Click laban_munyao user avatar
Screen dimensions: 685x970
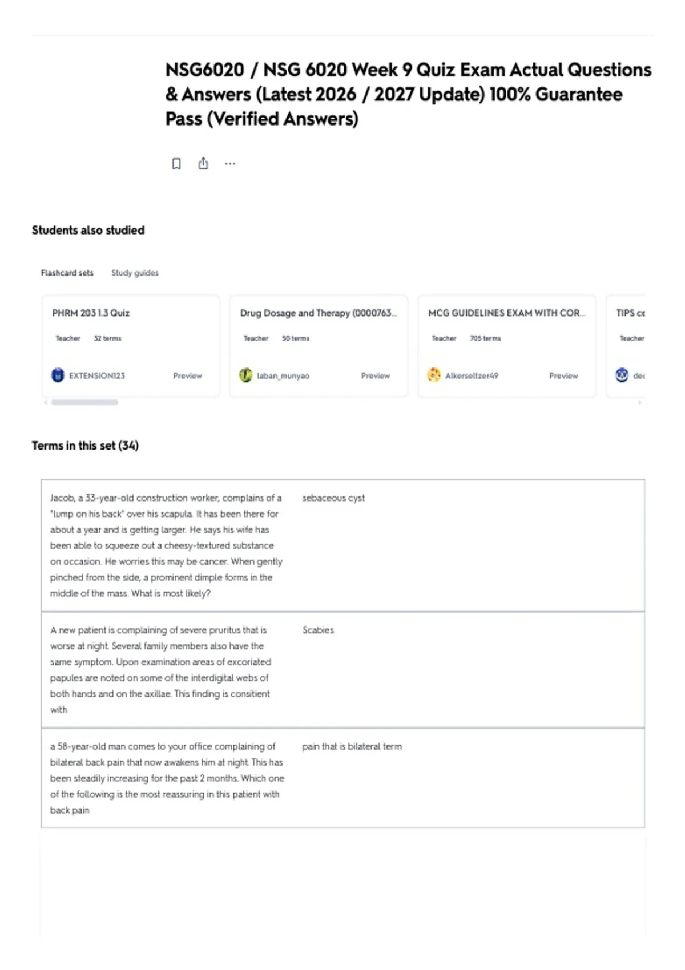click(245, 375)
